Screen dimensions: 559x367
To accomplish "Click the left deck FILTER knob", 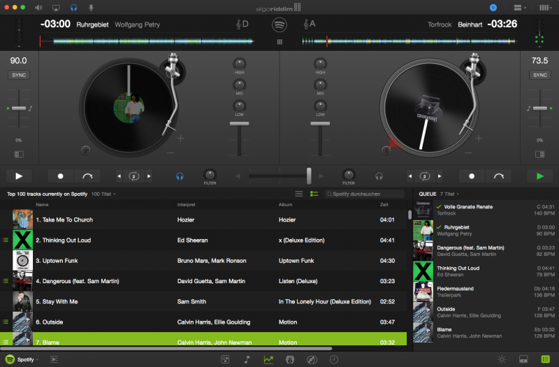I will pos(210,175).
